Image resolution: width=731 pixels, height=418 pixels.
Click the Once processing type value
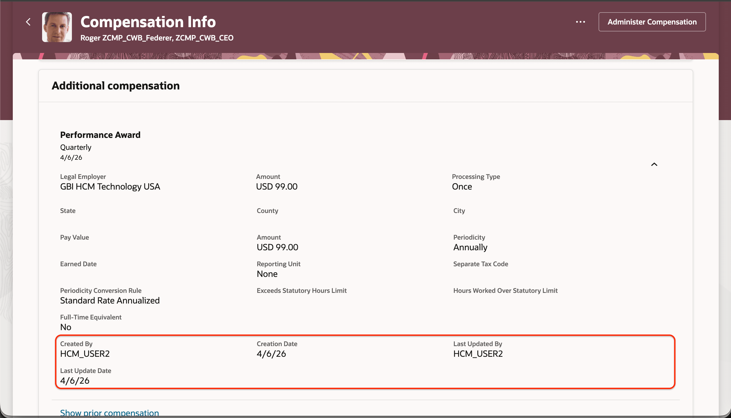pyautogui.click(x=462, y=187)
